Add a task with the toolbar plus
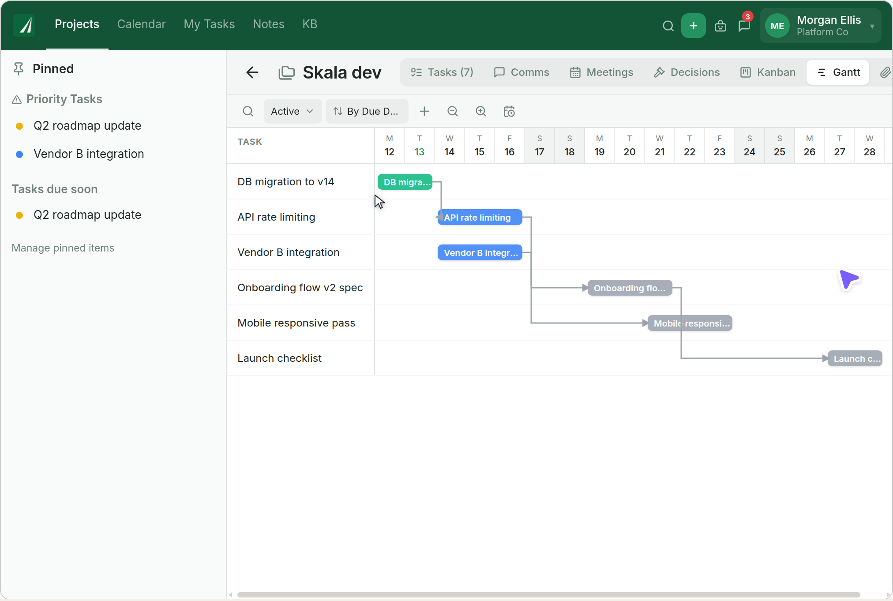This screenshot has width=893, height=601. [x=424, y=111]
